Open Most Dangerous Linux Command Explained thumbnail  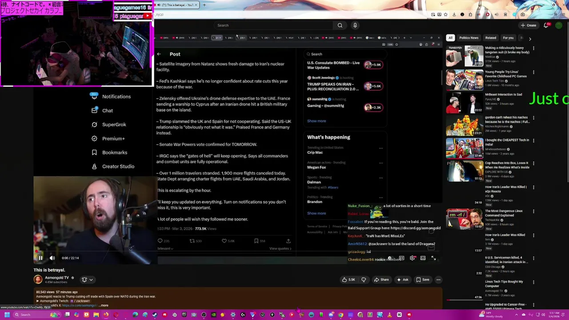465,220
